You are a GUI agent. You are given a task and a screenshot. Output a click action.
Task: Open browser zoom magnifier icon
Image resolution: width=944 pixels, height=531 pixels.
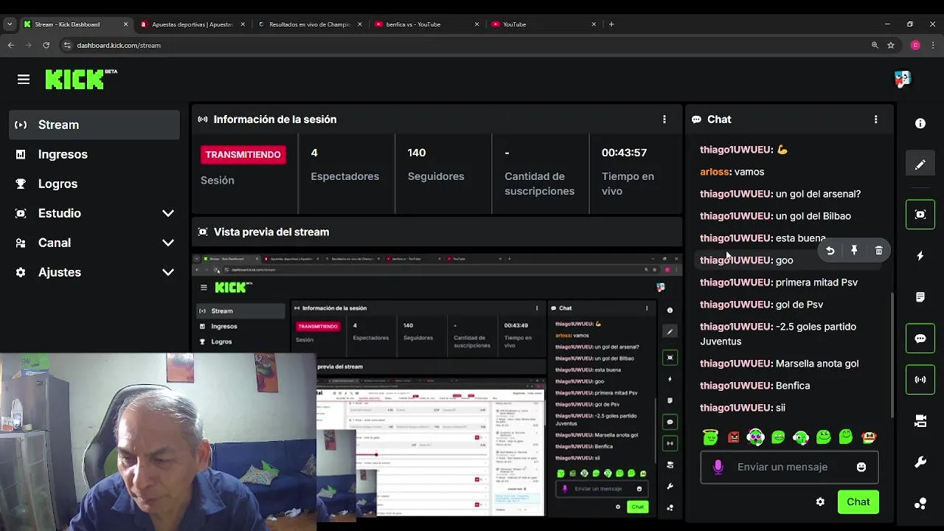point(875,45)
